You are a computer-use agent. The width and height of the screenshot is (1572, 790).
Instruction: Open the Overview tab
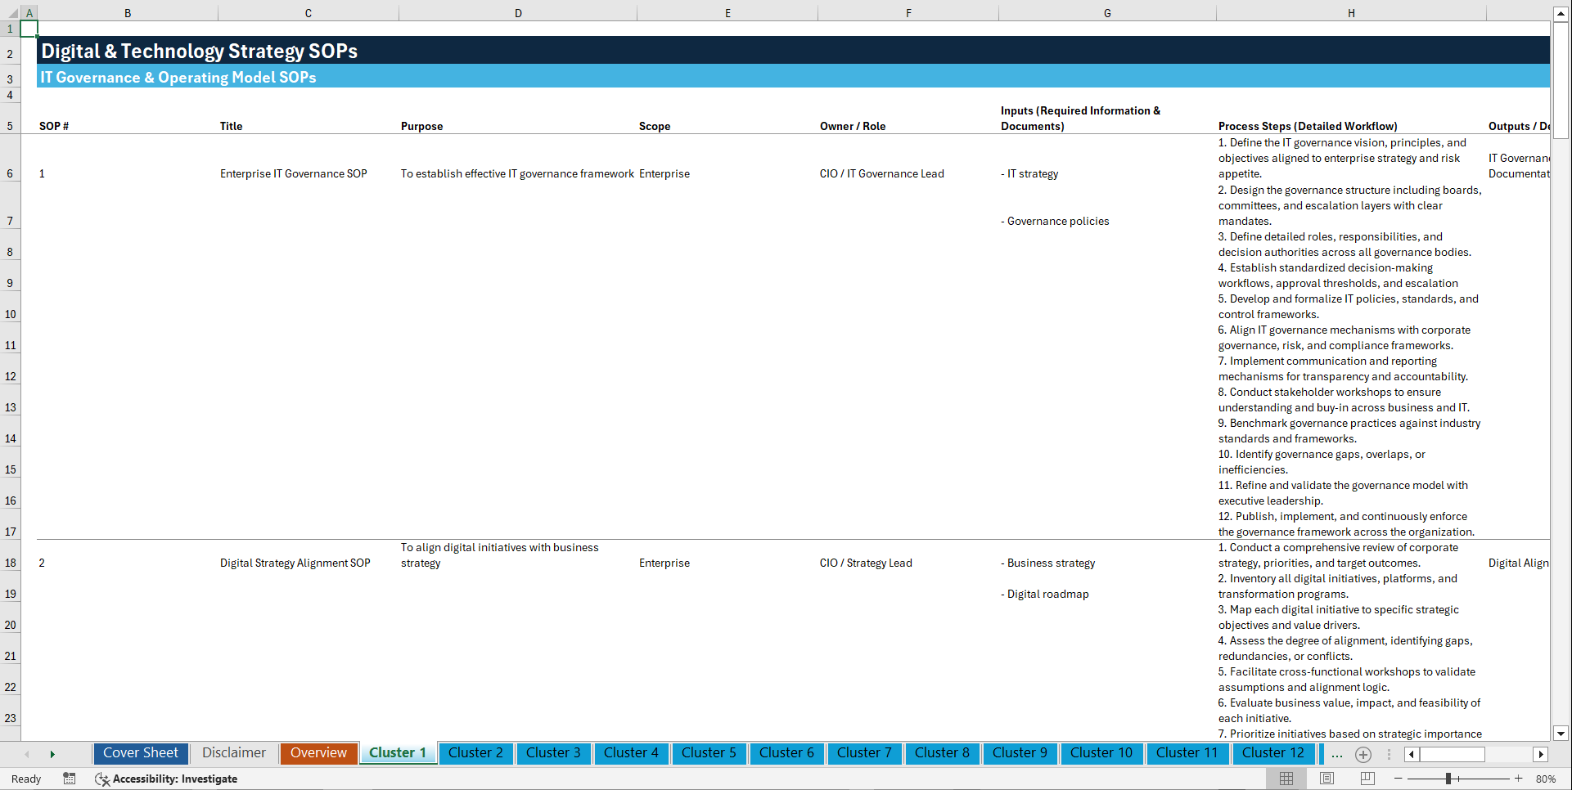(318, 753)
